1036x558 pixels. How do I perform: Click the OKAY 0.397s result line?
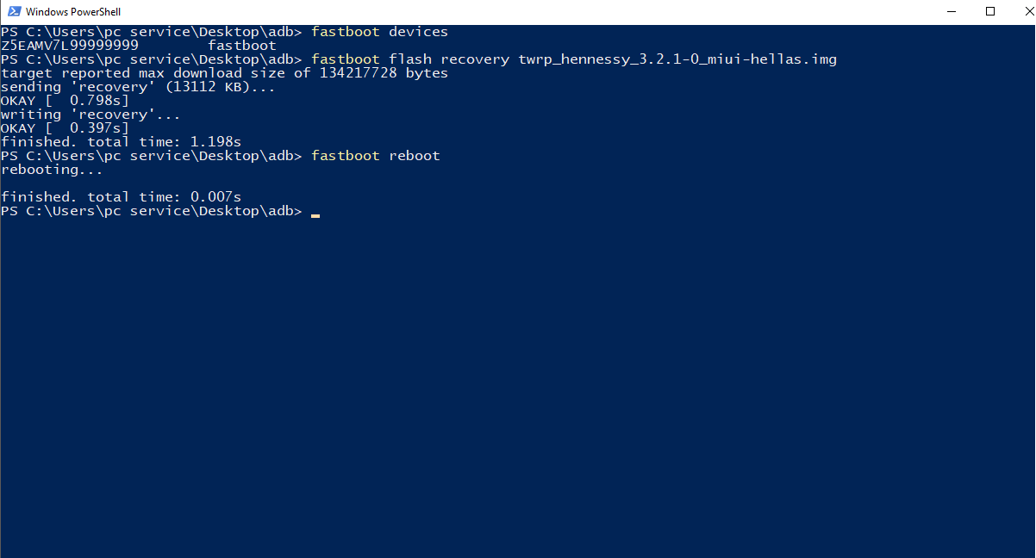point(65,128)
